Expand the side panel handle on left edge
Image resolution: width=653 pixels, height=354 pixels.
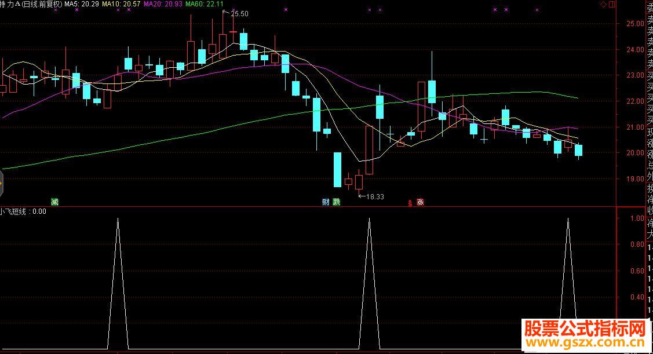(1, 183)
